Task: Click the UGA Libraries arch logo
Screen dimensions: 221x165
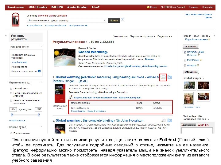Action: tap(16, 20)
